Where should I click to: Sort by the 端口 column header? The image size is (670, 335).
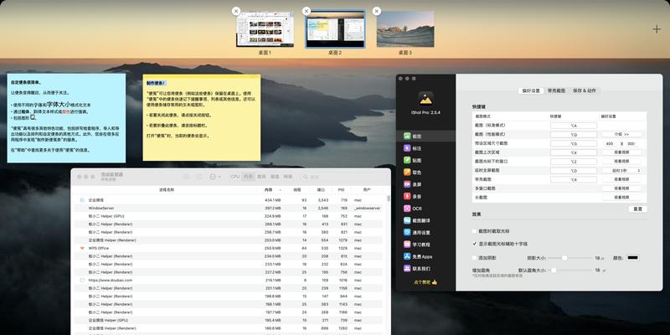(x=321, y=190)
